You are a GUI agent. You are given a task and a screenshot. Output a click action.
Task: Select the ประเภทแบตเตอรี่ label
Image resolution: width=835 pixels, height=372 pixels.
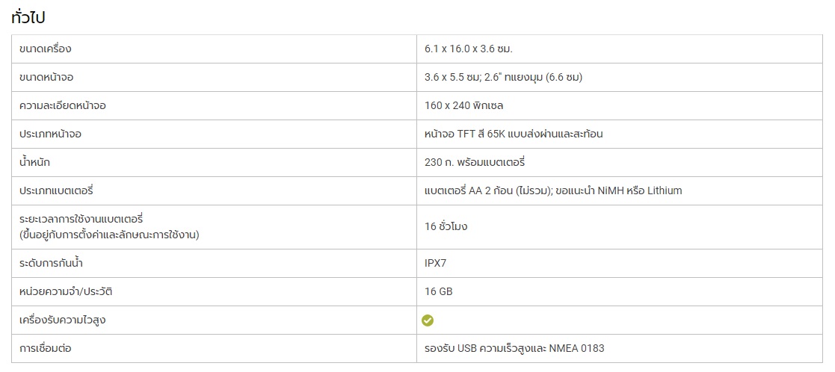52,190
